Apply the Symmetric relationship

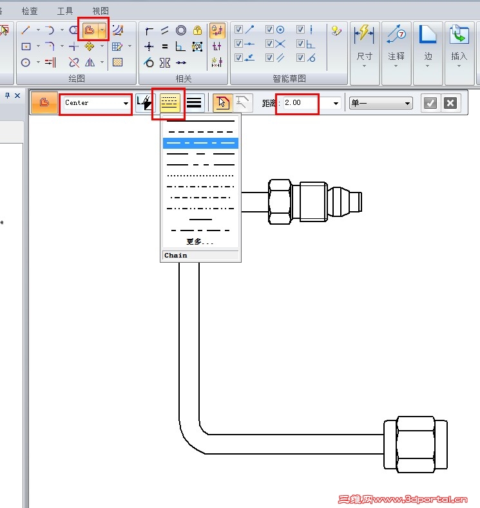[165, 62]
